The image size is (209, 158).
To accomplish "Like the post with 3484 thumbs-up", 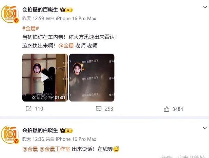I will coord(167,109).
